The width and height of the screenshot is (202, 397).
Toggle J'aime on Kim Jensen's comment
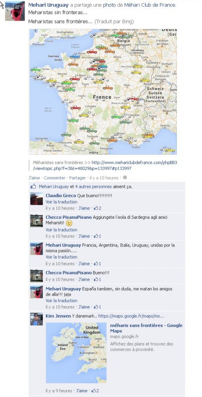[82, 391]
